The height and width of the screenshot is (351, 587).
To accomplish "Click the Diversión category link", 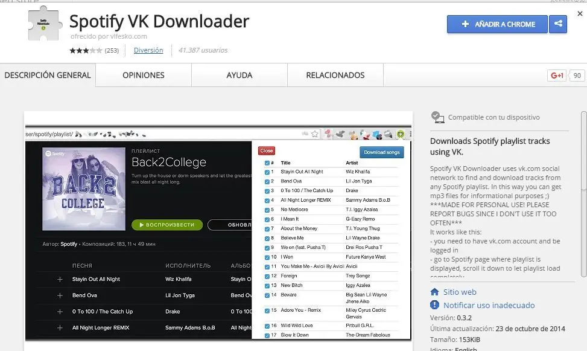I will (148, 50).
